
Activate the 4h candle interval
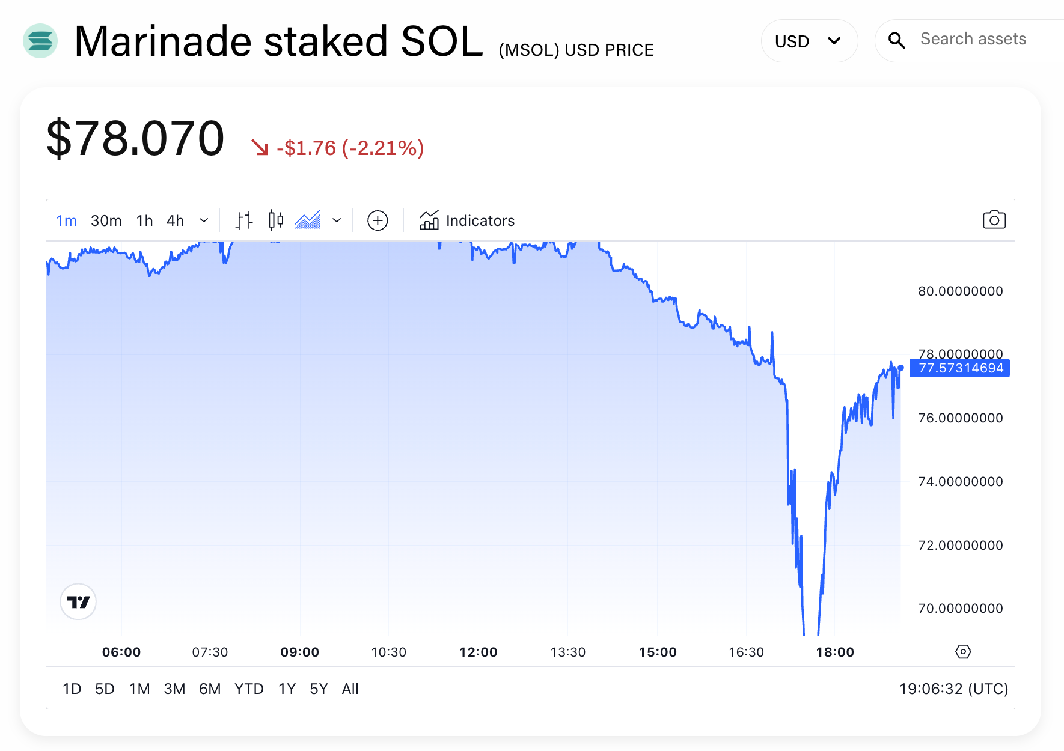click(174, 220)
